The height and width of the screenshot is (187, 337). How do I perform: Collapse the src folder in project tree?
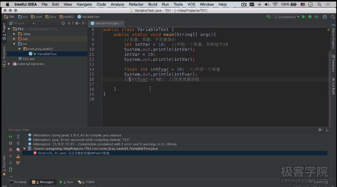click(14, 44)
